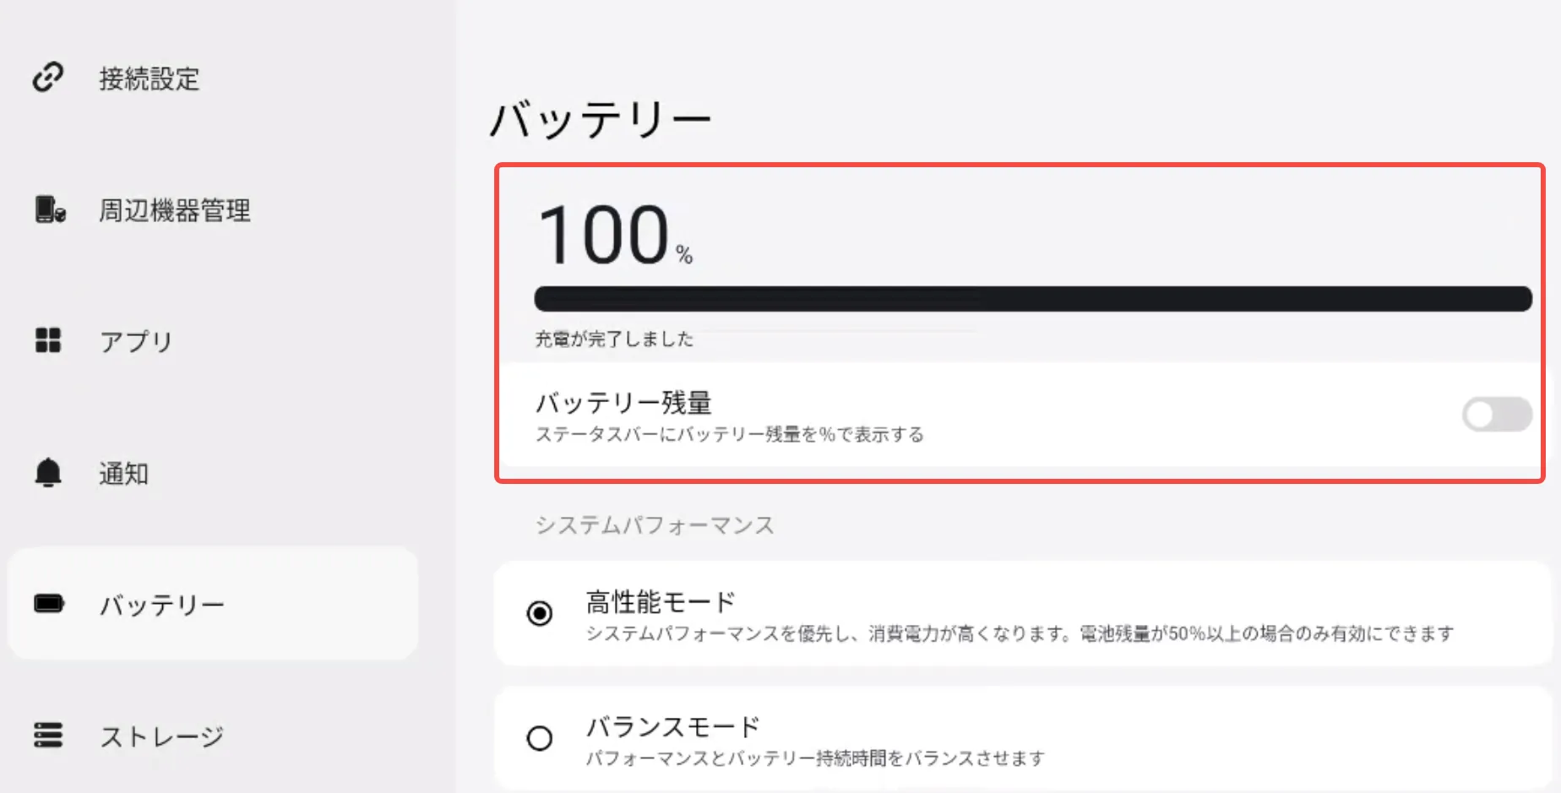Toggle the バッテリー残量 percentage switch
The height and width of the screenshot is (793, 1561).
(1496, 415)
